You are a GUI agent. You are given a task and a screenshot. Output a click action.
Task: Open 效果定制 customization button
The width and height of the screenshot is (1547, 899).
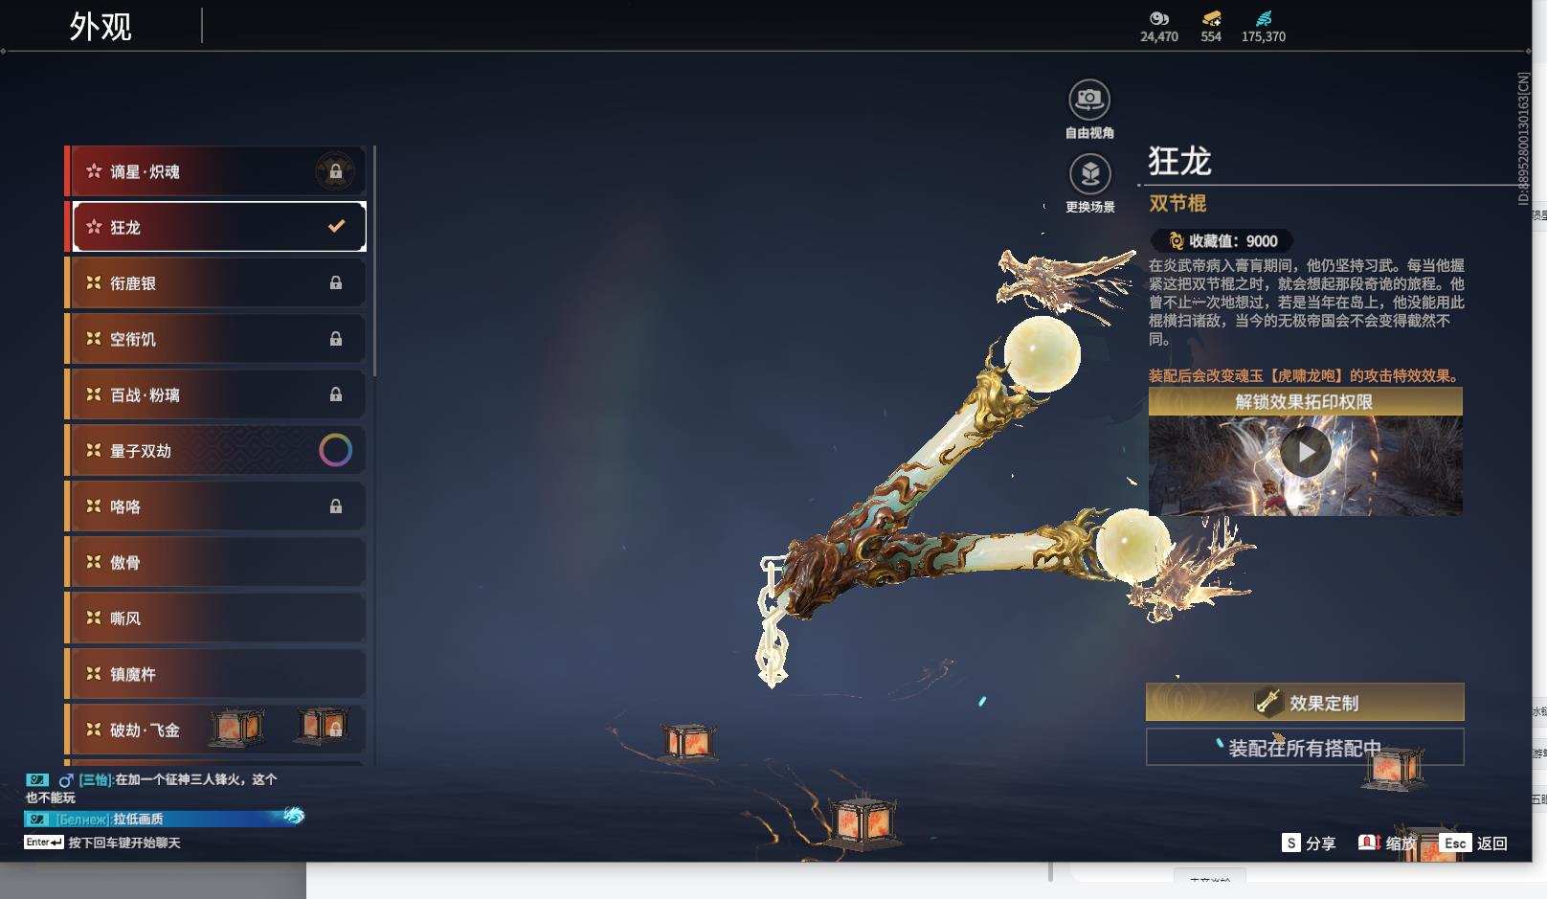coord(1305,703)
